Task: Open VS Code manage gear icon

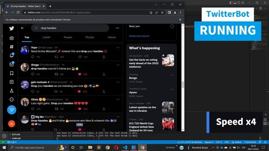Action: (4, 136)
